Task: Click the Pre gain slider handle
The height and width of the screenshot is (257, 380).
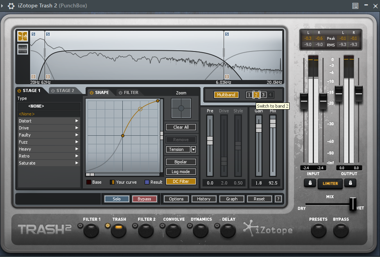Action: 210,140
